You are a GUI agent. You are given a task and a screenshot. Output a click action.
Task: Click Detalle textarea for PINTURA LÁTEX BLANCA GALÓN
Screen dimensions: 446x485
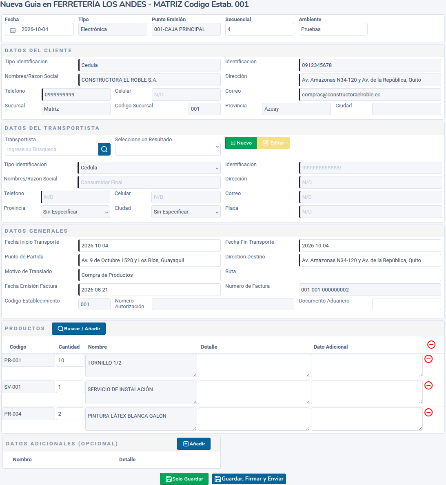254,419
